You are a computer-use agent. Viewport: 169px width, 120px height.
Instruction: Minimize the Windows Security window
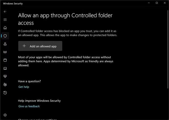click(x=149, y=3)
